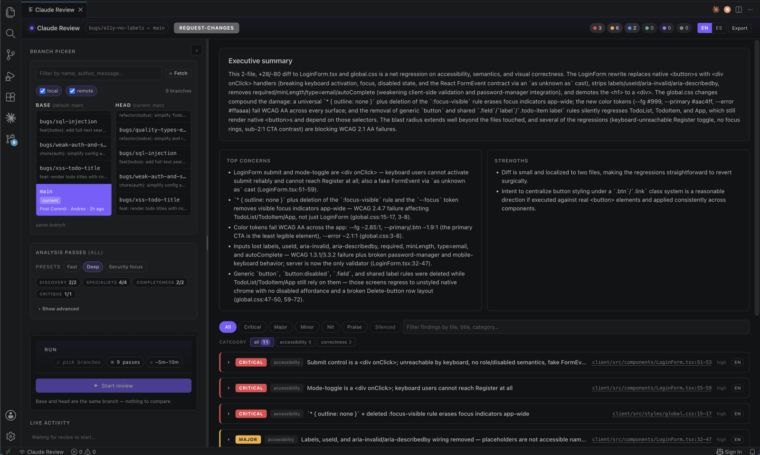This screenshot has width=760, height=455.
Task: Click the errors and warnings status bar counter
Action: pos(84,452)
